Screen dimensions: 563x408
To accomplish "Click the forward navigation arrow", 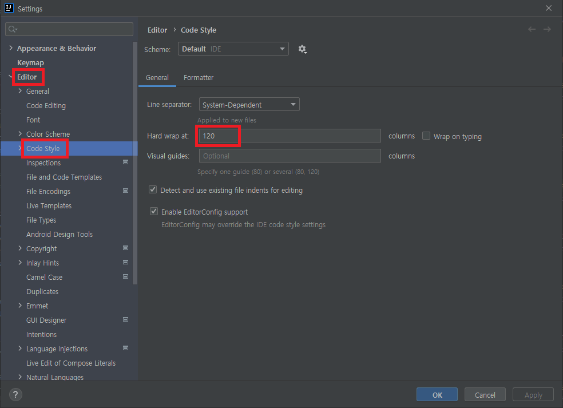I will [x=548, y=29].
